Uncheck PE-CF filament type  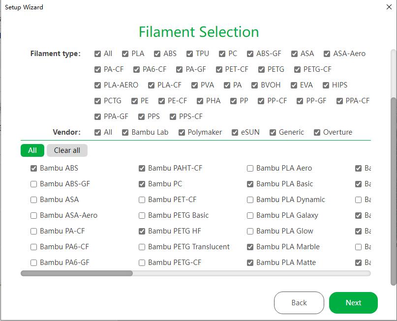pos(161,101)
